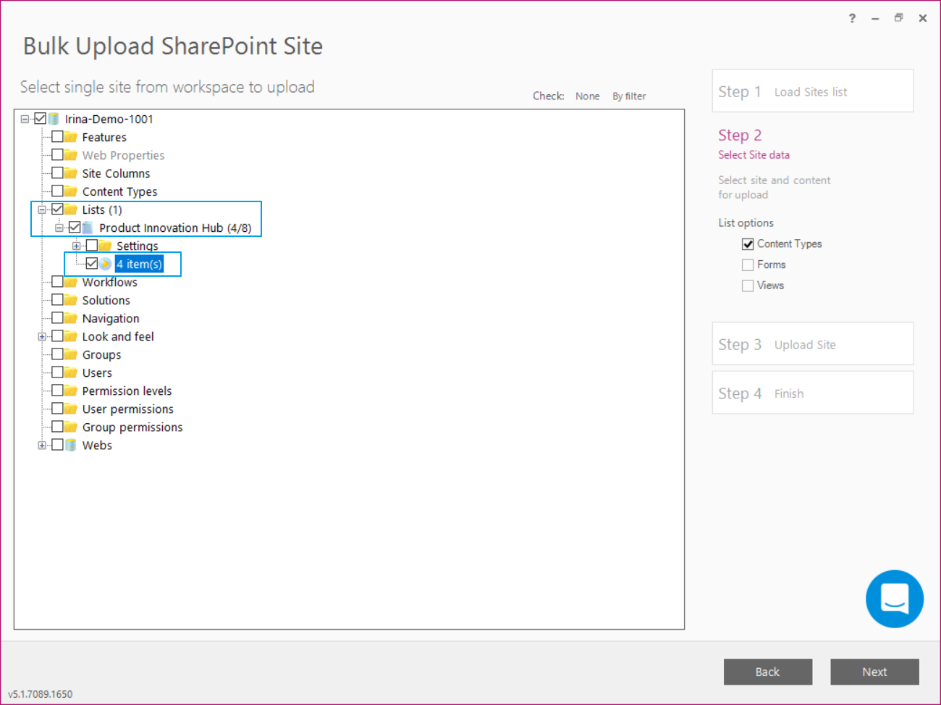The image size is (941, 705).
Task: Click the Irina-Demo-1001 site database icon
Action: (54, 118)
